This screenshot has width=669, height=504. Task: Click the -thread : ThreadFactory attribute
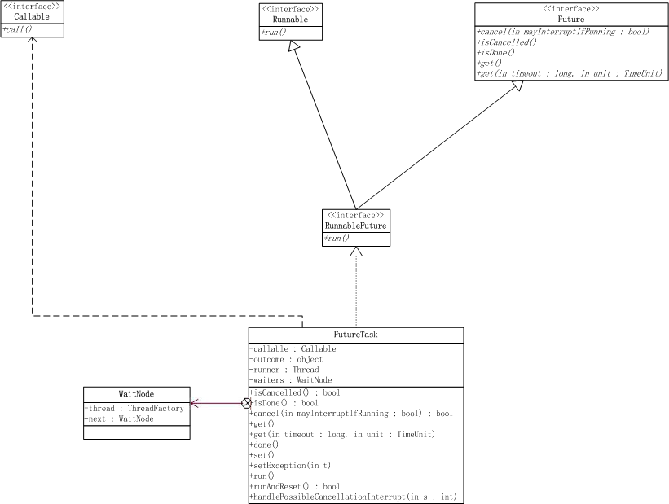tap(134, 409)
